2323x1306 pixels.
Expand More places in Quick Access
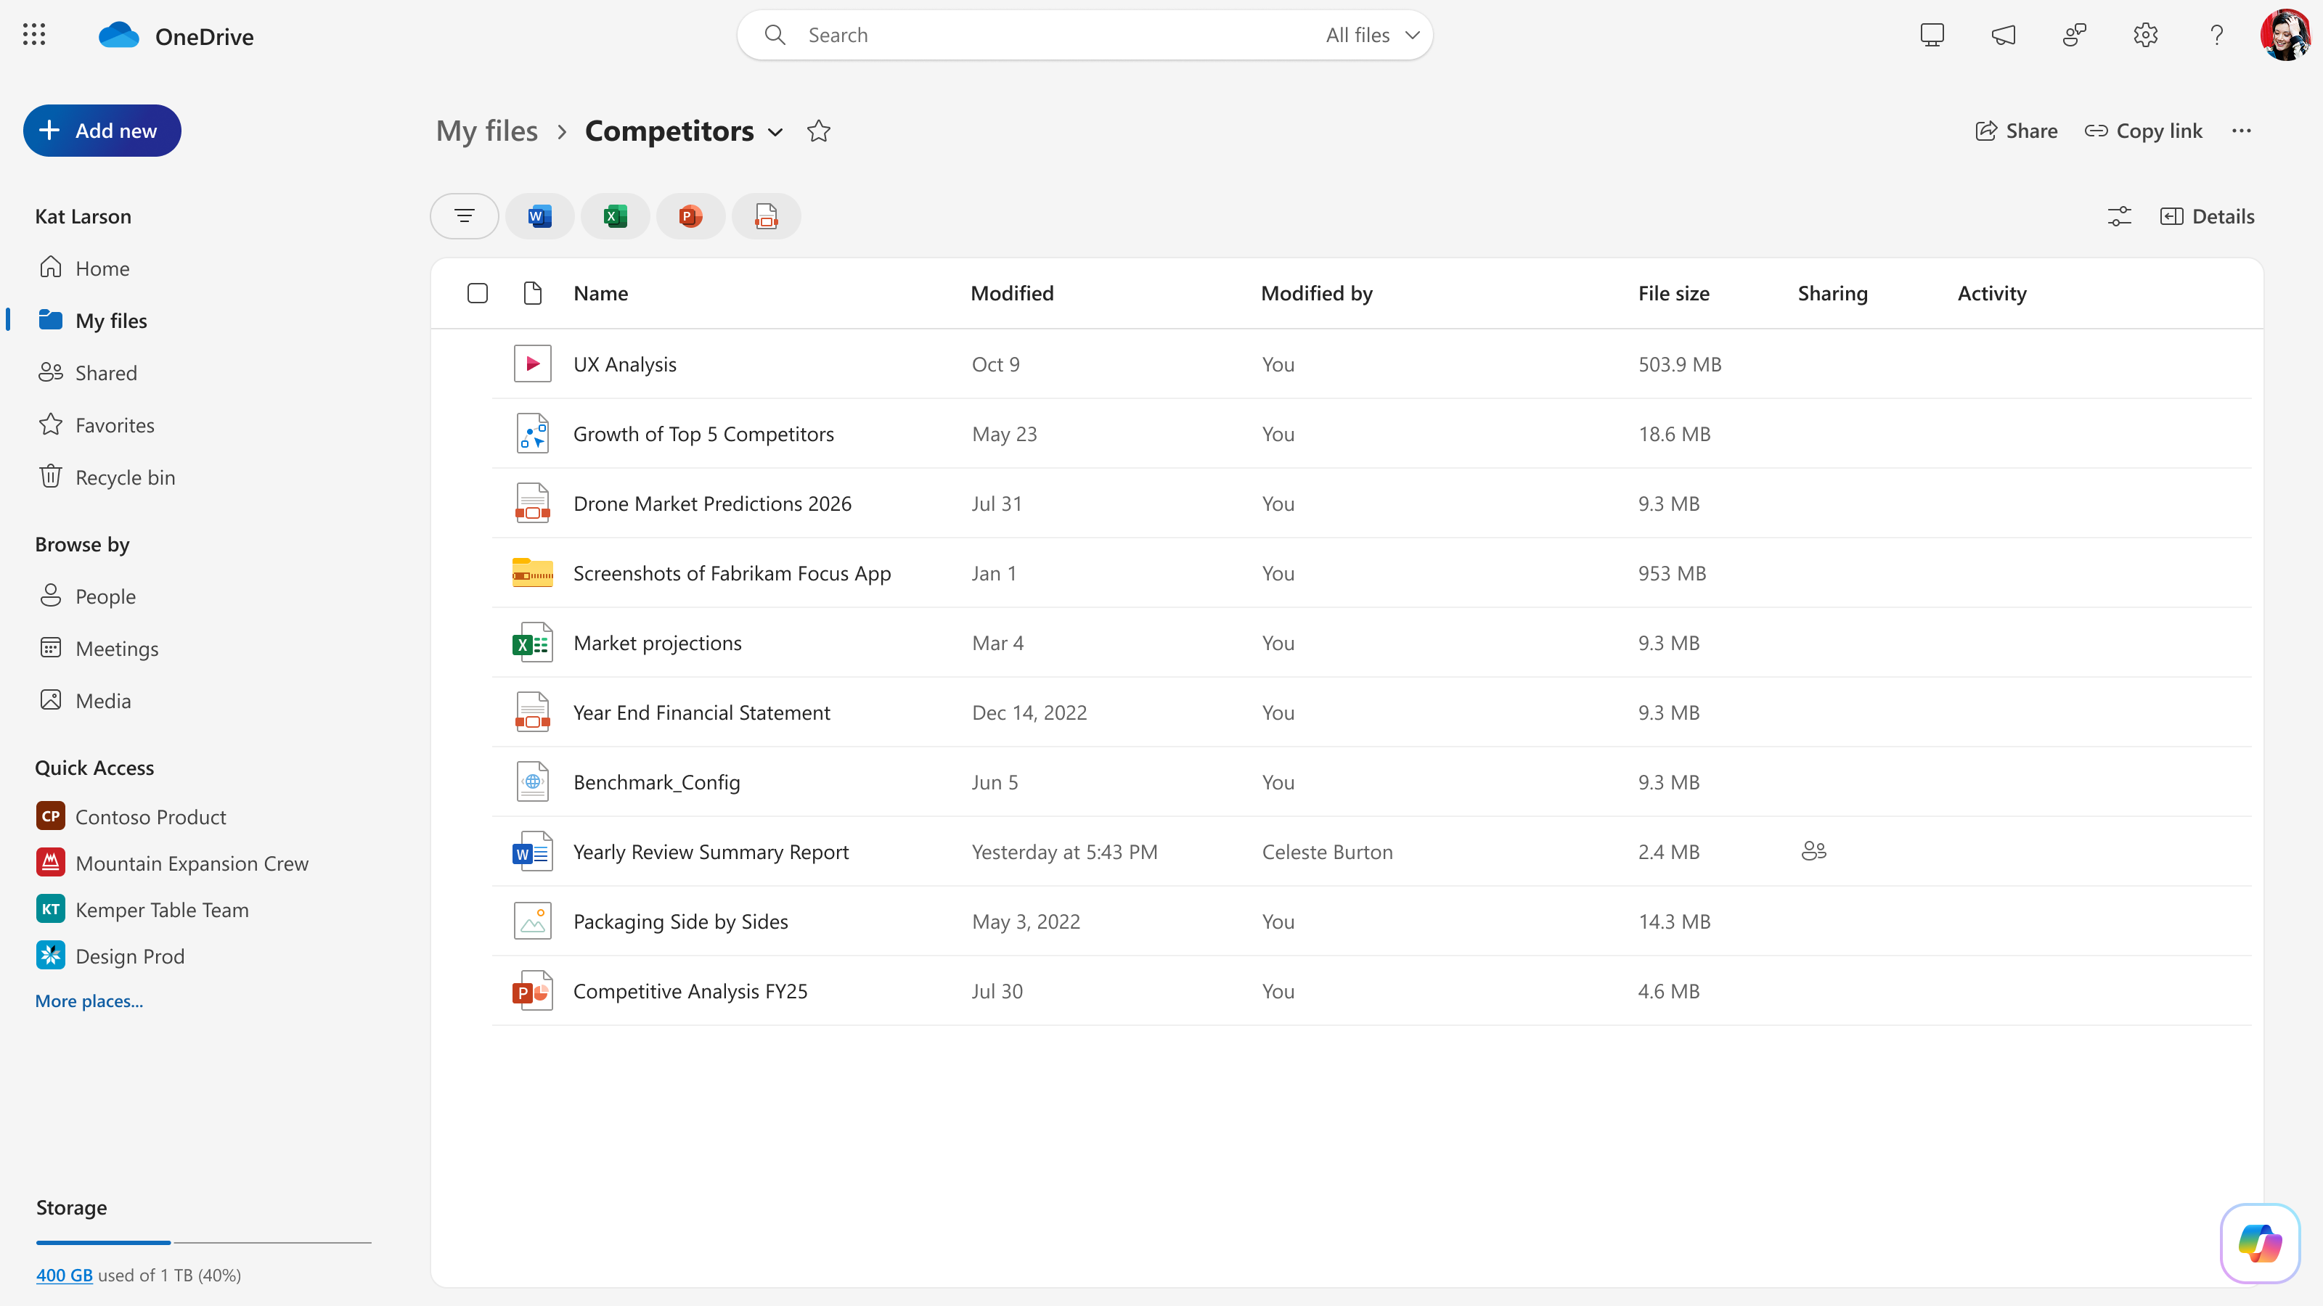[87, 1001]
